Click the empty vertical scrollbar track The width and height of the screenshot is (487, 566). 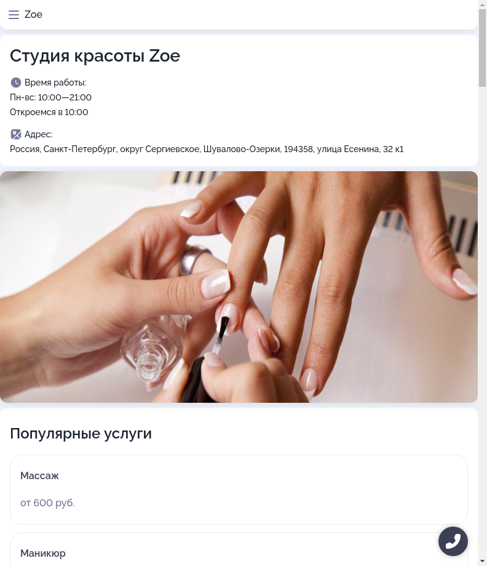[x=482, y=321]
